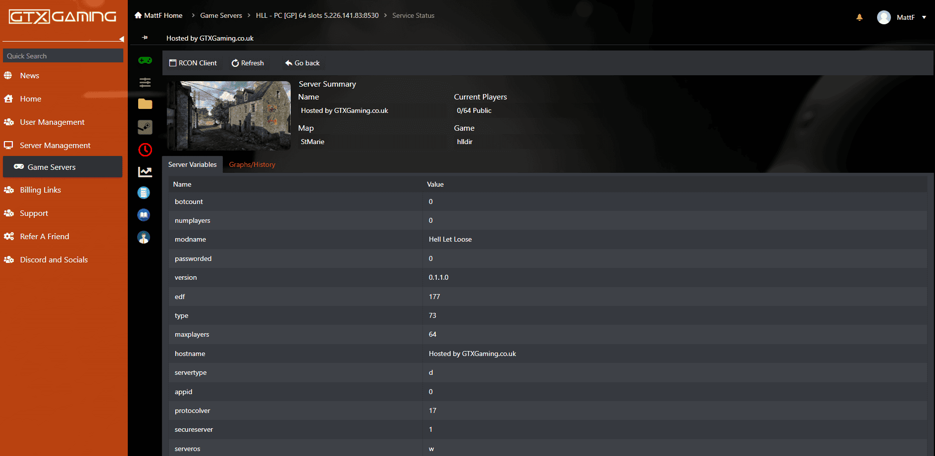Viewport: 935px width, 456px height.
Task: Click the Go back button
Action: tap(303, 63)
